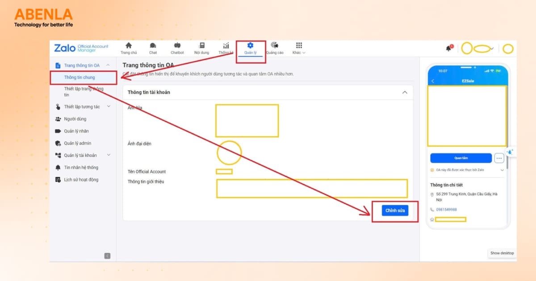This screenshot has height=281, width=536.
Task: Collapse the Thông tin tài khoản panel
Action: click(x=405, y=92)
